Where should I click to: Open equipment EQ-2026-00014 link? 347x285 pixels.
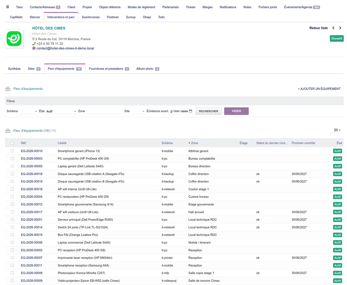pyautogui.click(x=32, y=227)
